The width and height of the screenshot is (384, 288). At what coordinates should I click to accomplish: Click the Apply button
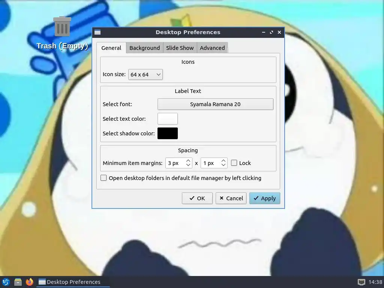[x=265, y=198]
